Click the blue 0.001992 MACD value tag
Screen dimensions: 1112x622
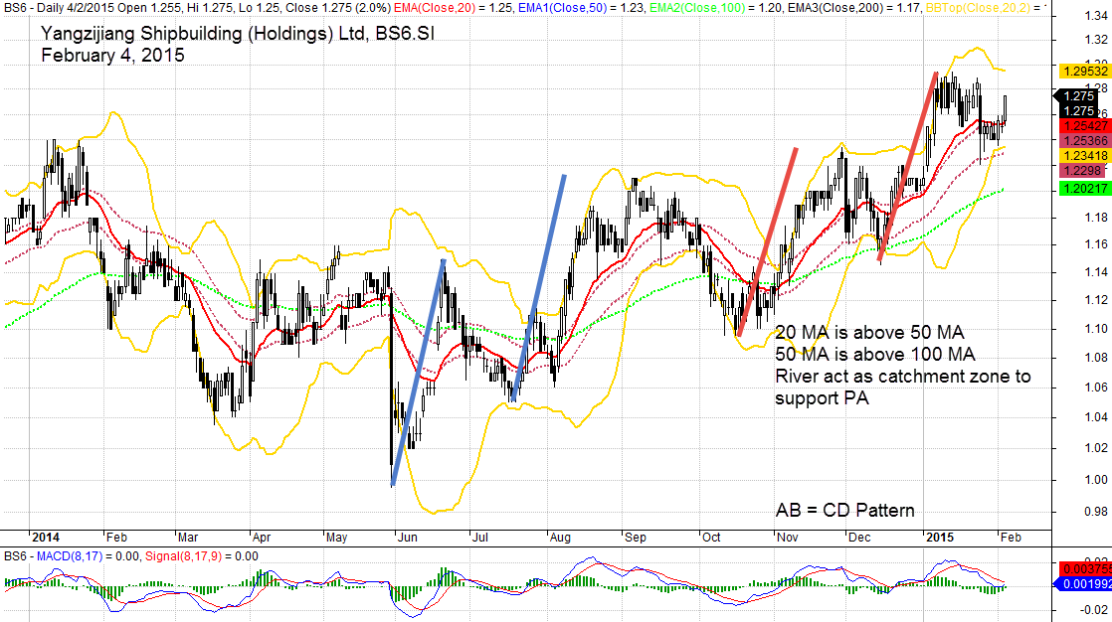point(1085,583)
